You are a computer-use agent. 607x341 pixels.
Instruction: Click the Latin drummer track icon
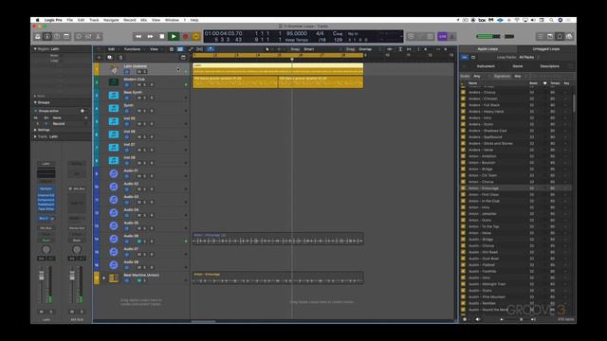coord(114,69)
